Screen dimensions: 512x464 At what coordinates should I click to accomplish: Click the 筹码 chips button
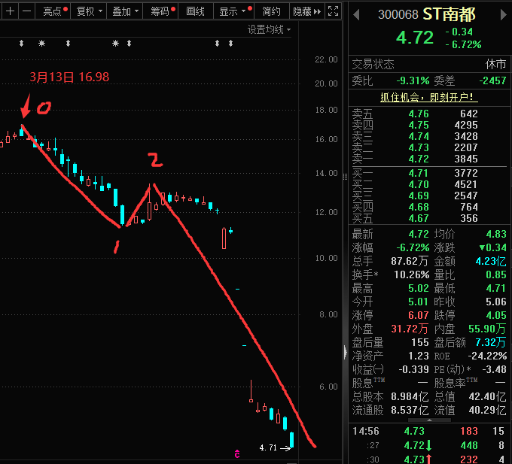[160, 11]
